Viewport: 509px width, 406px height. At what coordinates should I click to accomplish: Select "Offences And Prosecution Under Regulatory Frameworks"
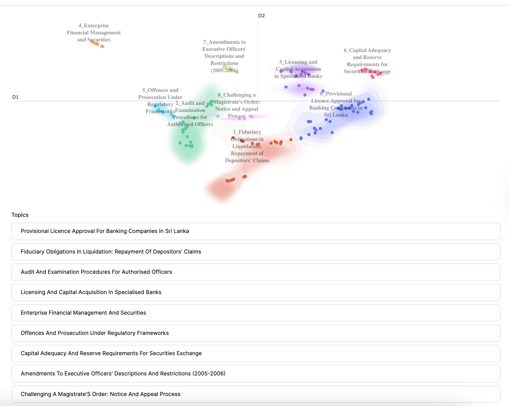(x=94, y=333)
